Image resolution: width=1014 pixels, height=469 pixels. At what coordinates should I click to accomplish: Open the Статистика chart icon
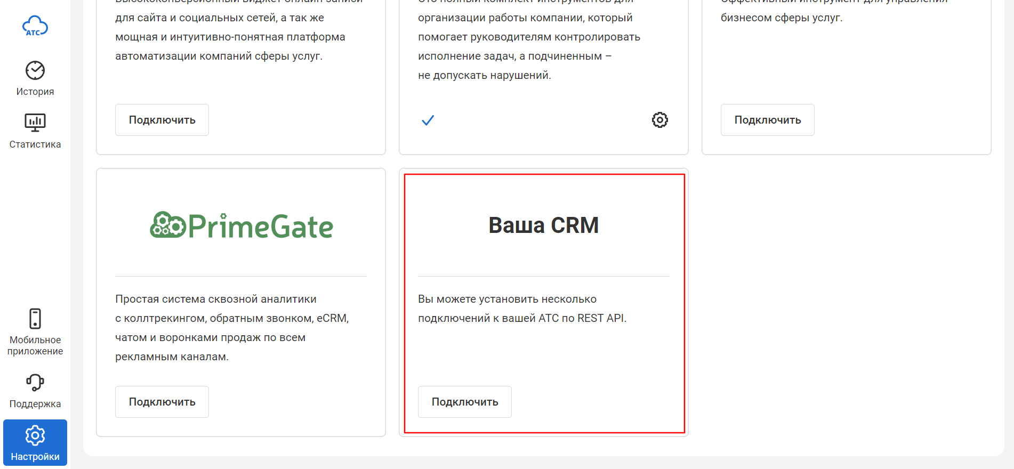[x=35, y=123]
